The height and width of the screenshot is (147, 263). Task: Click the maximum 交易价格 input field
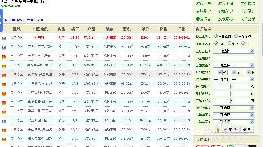tap(242, 101)
